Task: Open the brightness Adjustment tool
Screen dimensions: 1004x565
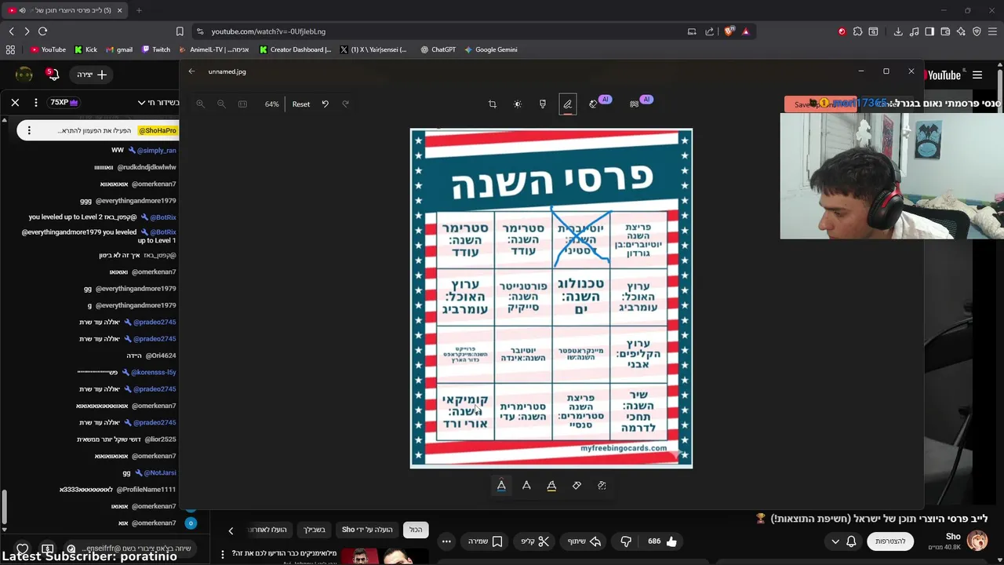Action: tap(518, 104)
